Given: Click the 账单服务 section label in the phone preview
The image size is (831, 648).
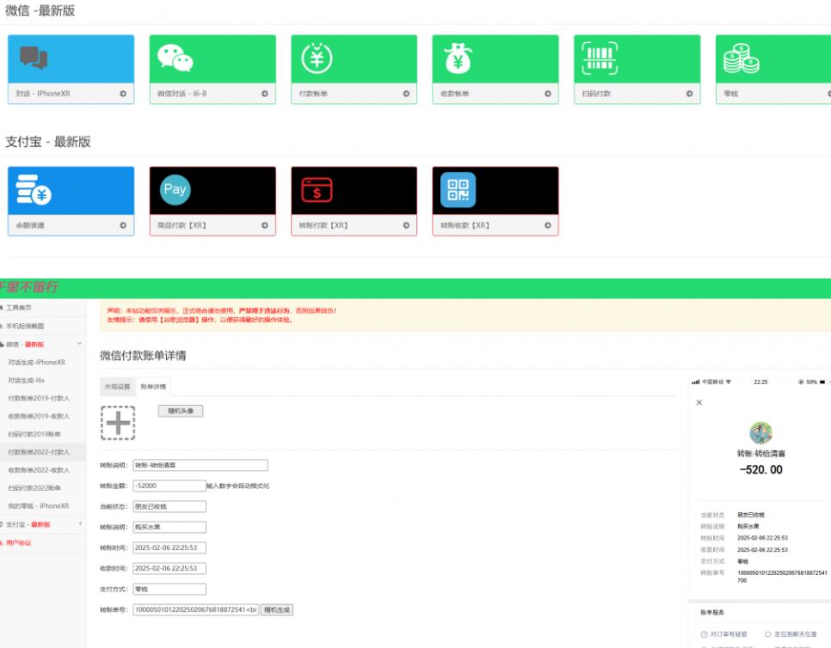Looking at the screenshot, I should coord(712,613).
